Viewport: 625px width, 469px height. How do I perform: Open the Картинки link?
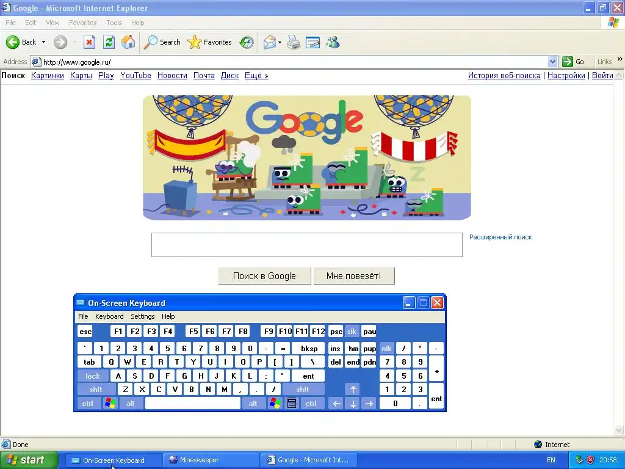pyautogui.click(x=48, y=75)
